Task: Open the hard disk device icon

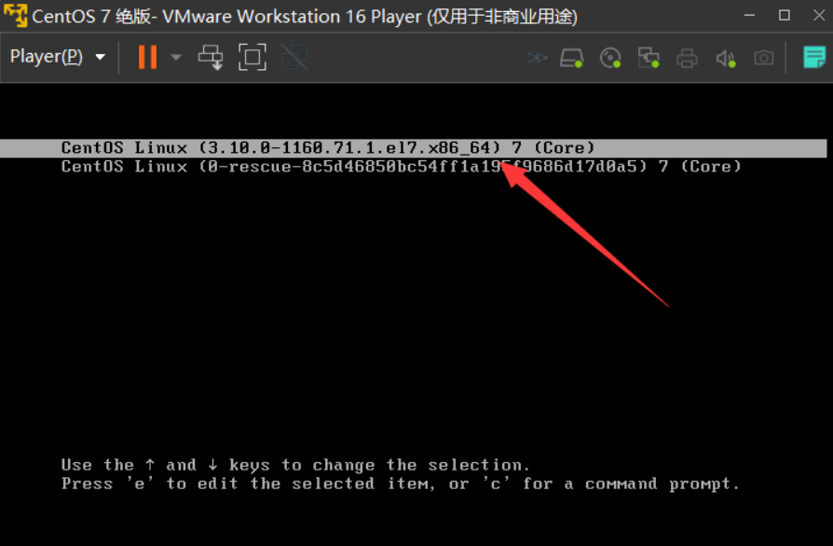Action: coord(572,58)
